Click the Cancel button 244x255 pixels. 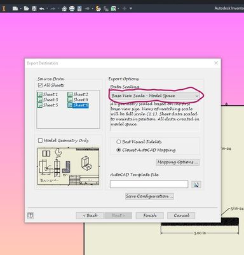181,215
